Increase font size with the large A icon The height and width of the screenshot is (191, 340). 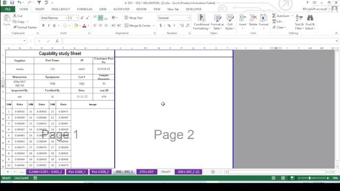(82, 18)
